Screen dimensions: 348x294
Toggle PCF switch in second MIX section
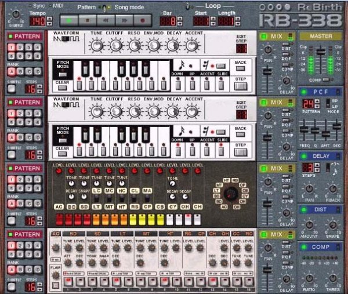click(x=285, y=121)
